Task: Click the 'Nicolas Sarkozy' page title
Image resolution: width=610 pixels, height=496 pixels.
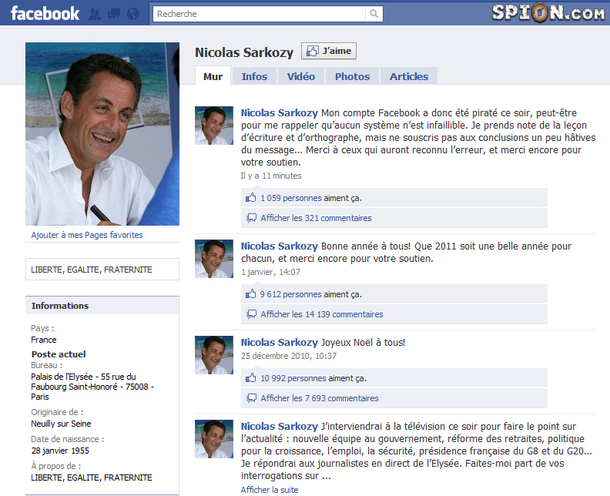Action: point(244,52)
